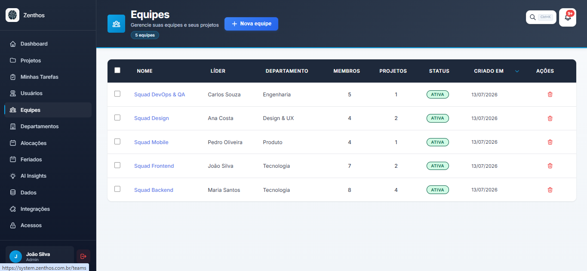The width and height of the screenshot is (587, 271).
Task: Click the Nova equipe button
Action: 251,24
